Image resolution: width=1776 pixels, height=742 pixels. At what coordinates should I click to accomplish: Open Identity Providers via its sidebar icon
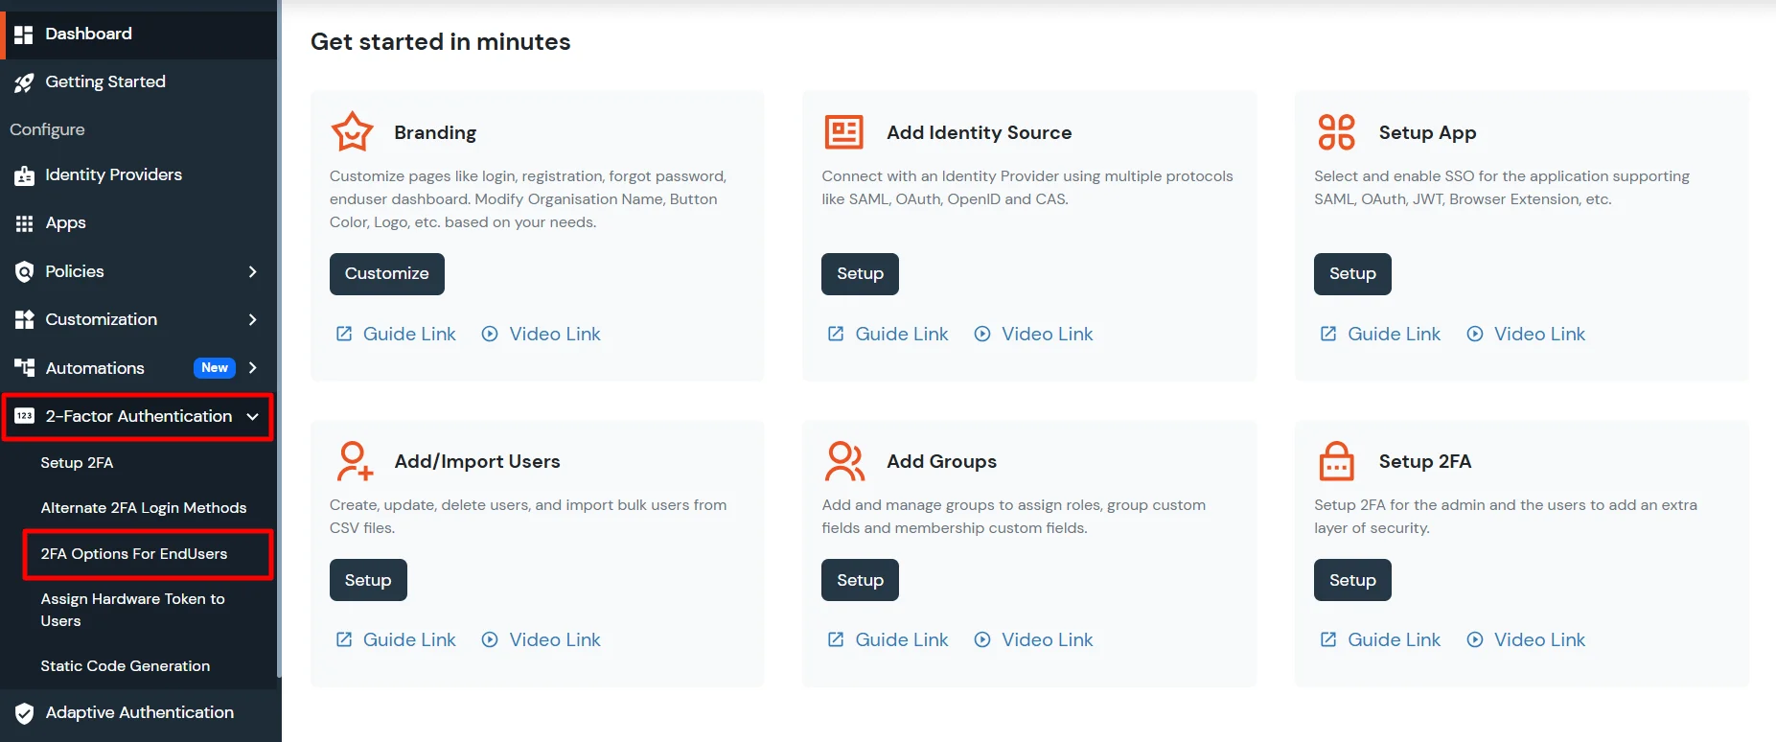24,174
